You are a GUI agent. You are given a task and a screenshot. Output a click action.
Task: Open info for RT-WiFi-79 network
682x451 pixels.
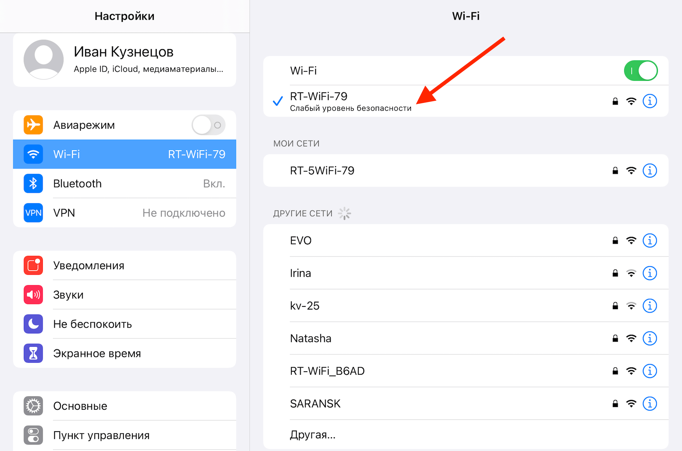click(649, 101)
